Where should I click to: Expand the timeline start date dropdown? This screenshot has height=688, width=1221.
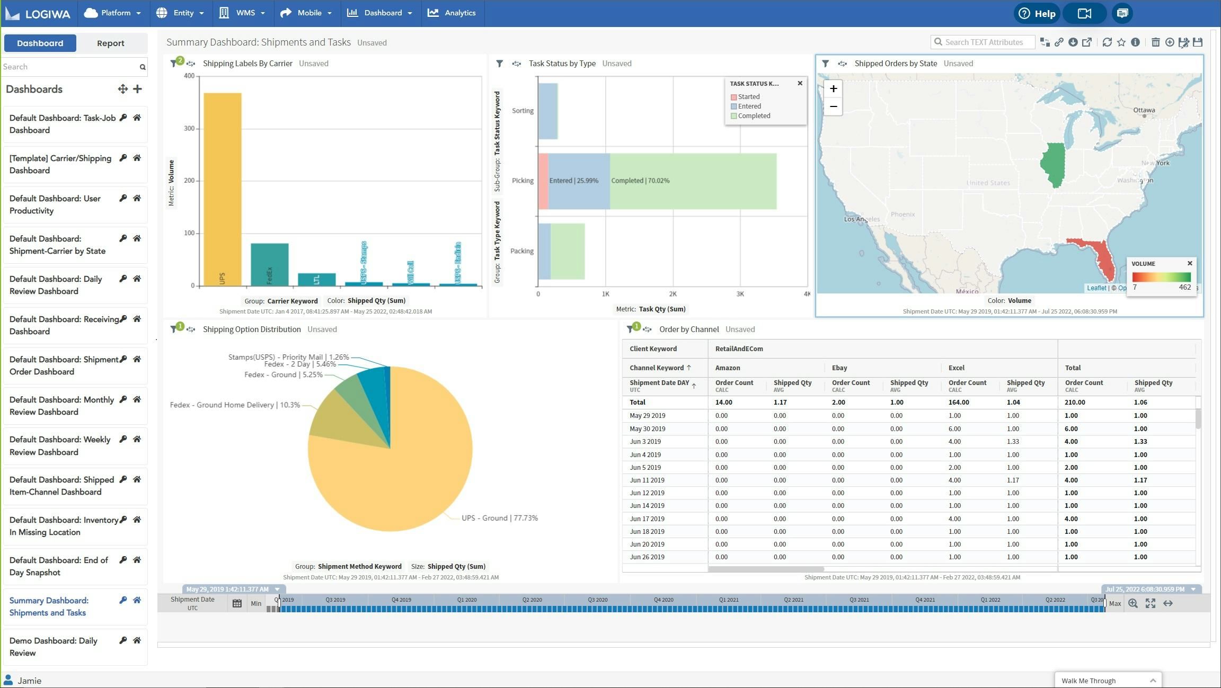click(x=277, y=589)
